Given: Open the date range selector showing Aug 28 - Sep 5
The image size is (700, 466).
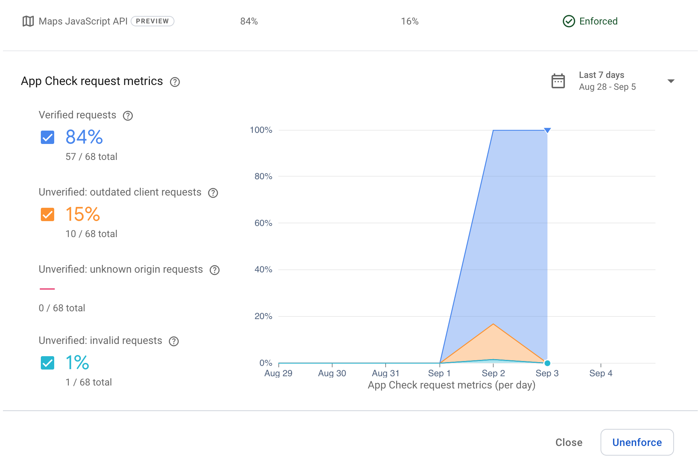Looking at the screenshot, I should [608, 86].
